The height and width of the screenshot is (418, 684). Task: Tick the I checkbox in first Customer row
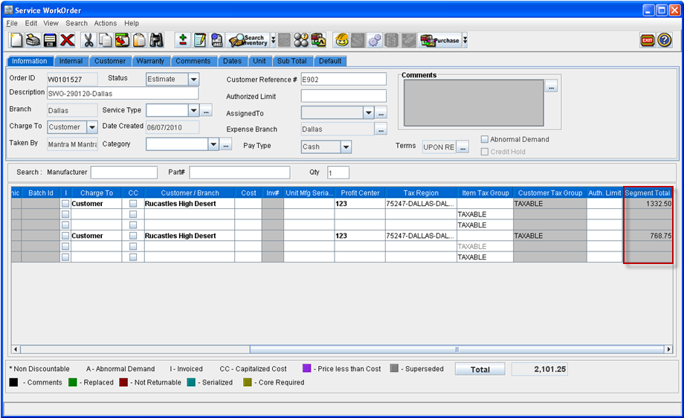click(x=65, y=204)
